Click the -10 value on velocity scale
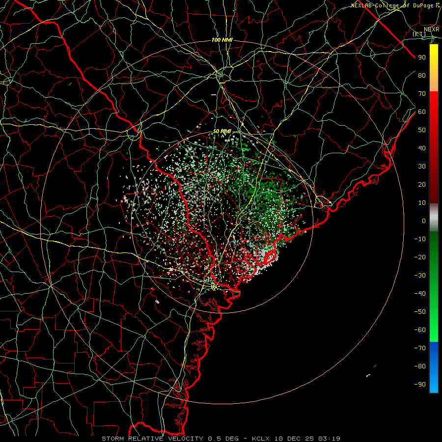Viewport: 442px width, 442px height. (x=420, y=239)
